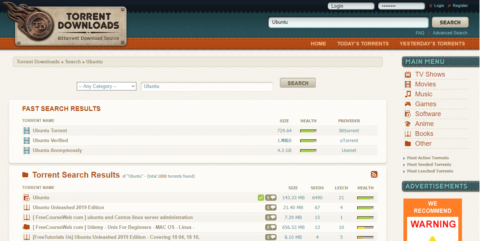Click the RSS feed icon
Screen dimensions: 485x241
(x=374, y=175)
